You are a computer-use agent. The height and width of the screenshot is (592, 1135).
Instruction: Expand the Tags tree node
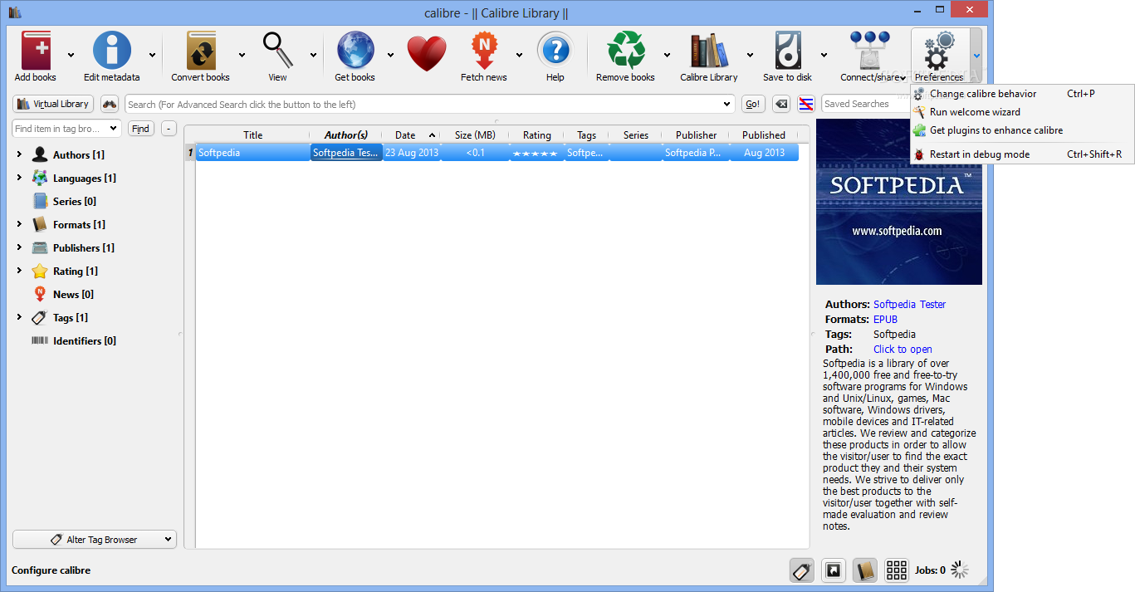19,317
